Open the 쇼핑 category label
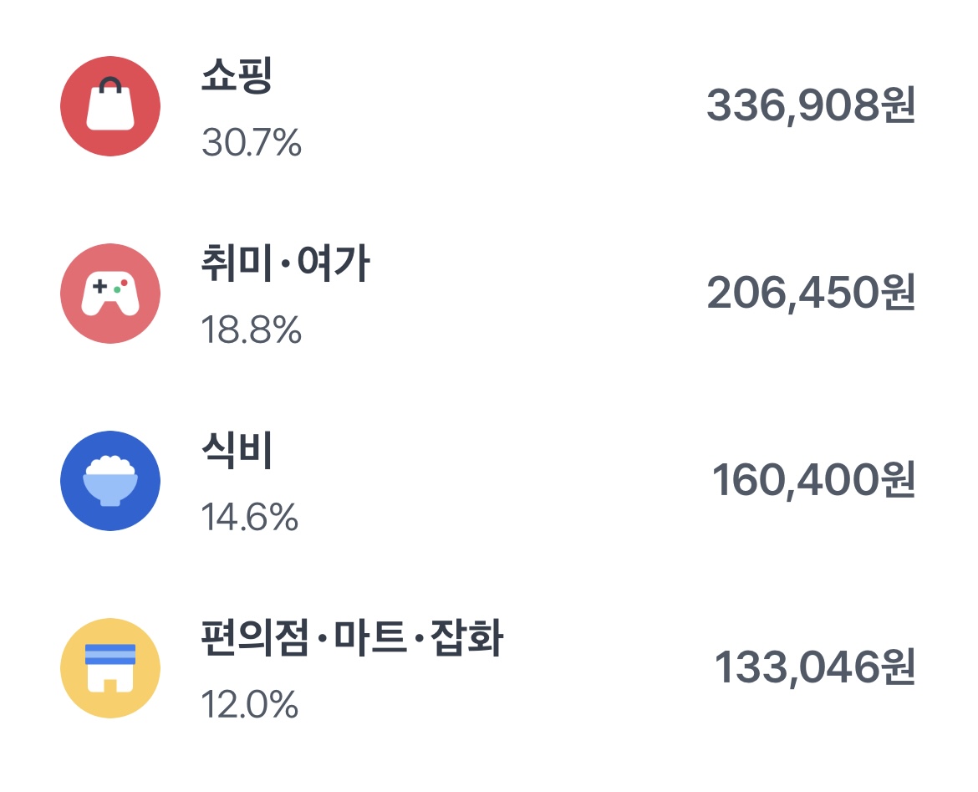 237,75
